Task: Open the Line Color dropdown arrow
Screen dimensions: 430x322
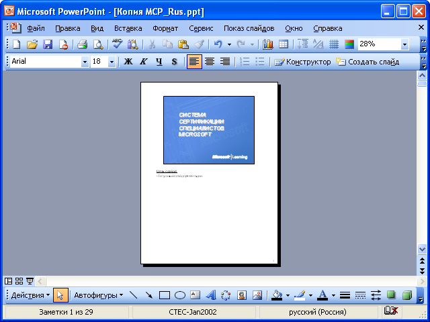Action: click(310, 295)
